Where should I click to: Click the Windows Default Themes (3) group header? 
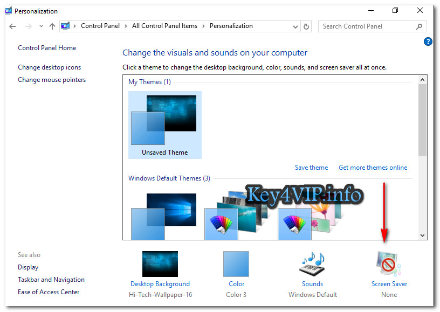tap(169, 178)
